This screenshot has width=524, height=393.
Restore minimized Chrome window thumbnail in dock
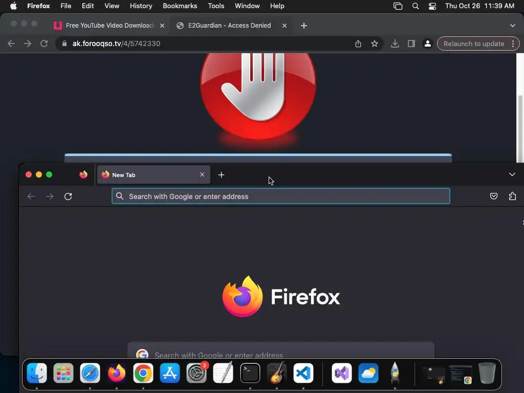[461, 374]
